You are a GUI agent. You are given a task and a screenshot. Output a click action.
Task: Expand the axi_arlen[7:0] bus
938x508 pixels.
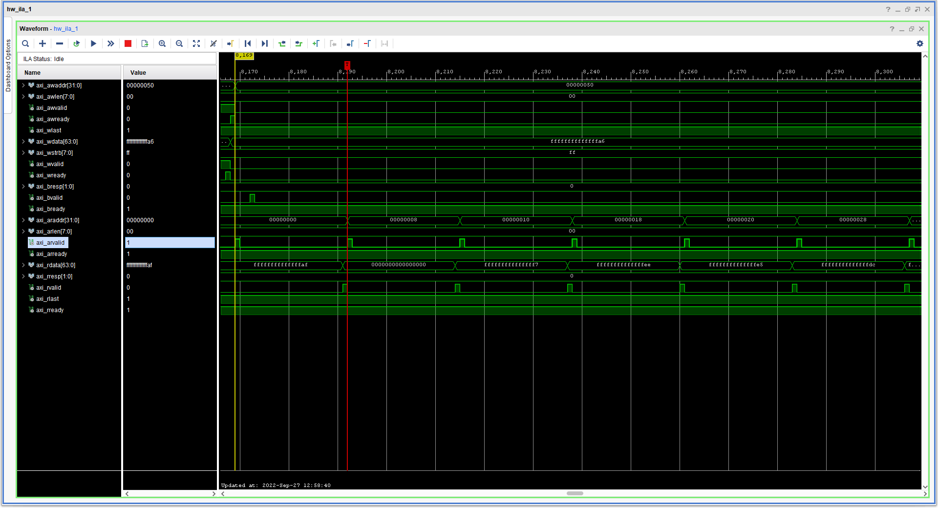23,232
